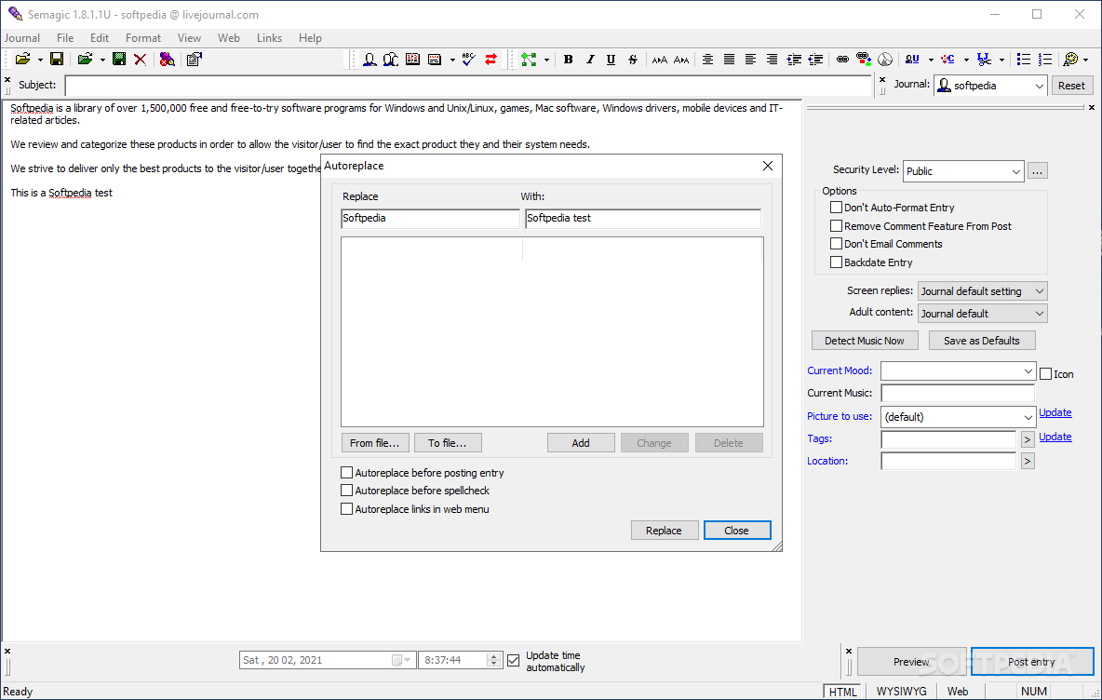Screen dimensions: 1102x700
Task: Insert a numbered list
Action: (1045, 60)
